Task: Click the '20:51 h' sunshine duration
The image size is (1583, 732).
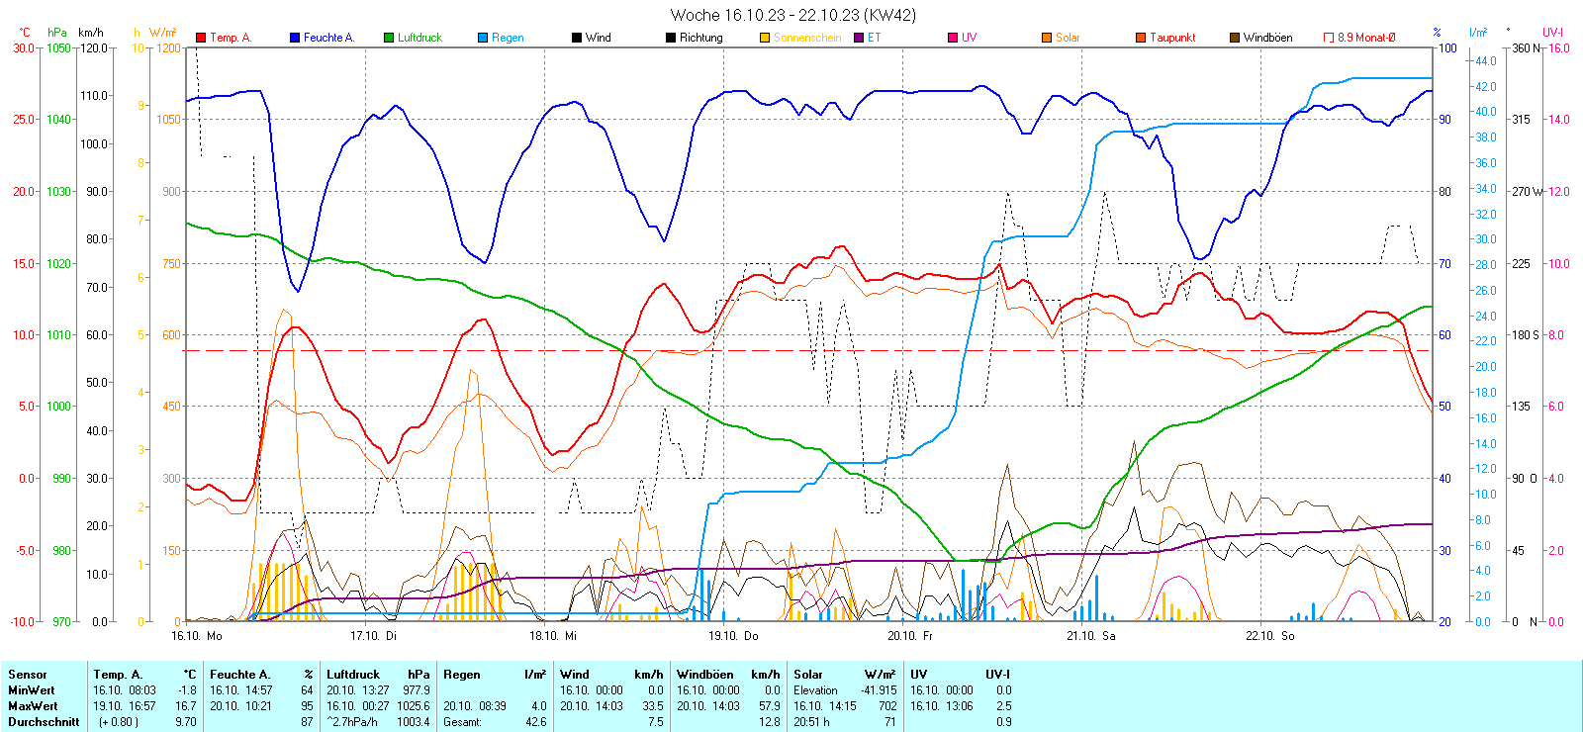Action: click(x=811, y=722)
